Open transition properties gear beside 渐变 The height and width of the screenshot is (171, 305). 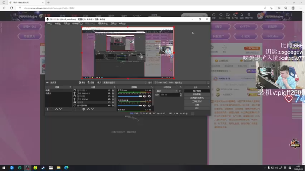coord(180,91)
